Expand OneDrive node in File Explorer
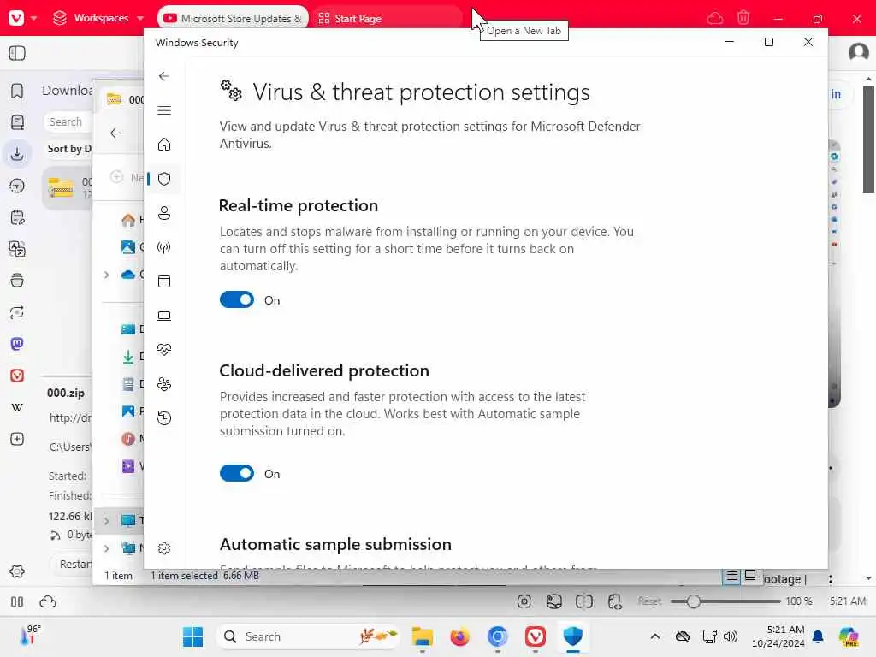 tap(107, 275)
